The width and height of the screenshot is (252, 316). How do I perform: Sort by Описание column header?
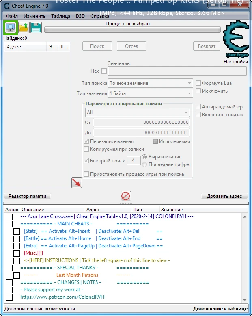pyautogui.click(x=52, y=210)
